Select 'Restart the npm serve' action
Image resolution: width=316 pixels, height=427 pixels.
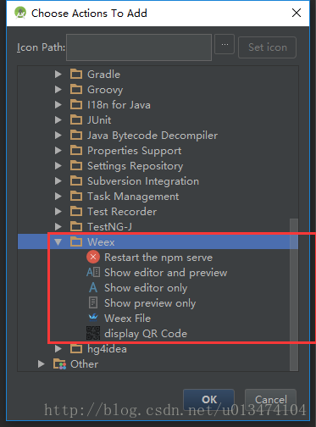(x=158, y=258)
